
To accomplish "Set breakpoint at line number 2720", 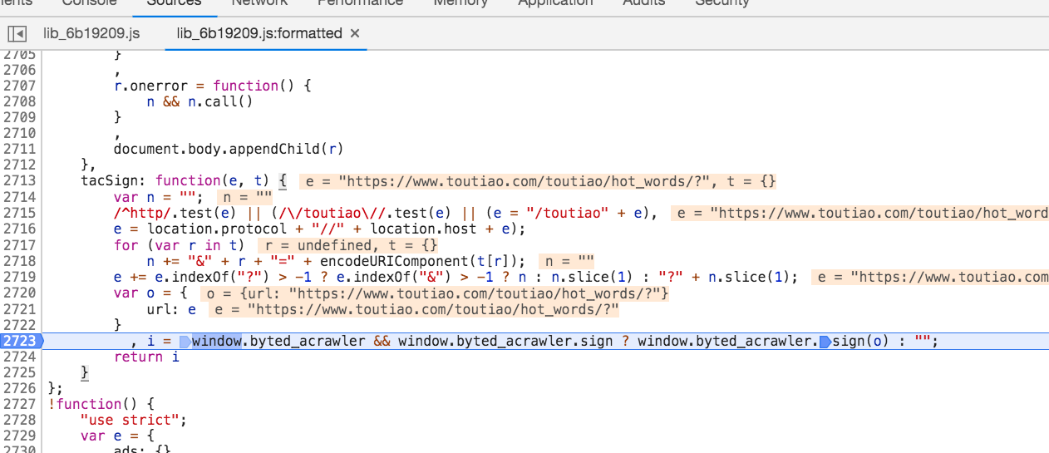I will [19, 293].
